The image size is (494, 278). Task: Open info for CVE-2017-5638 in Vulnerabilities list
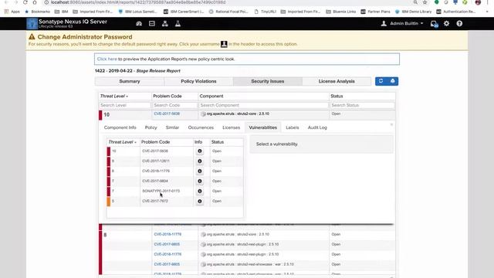199,151
